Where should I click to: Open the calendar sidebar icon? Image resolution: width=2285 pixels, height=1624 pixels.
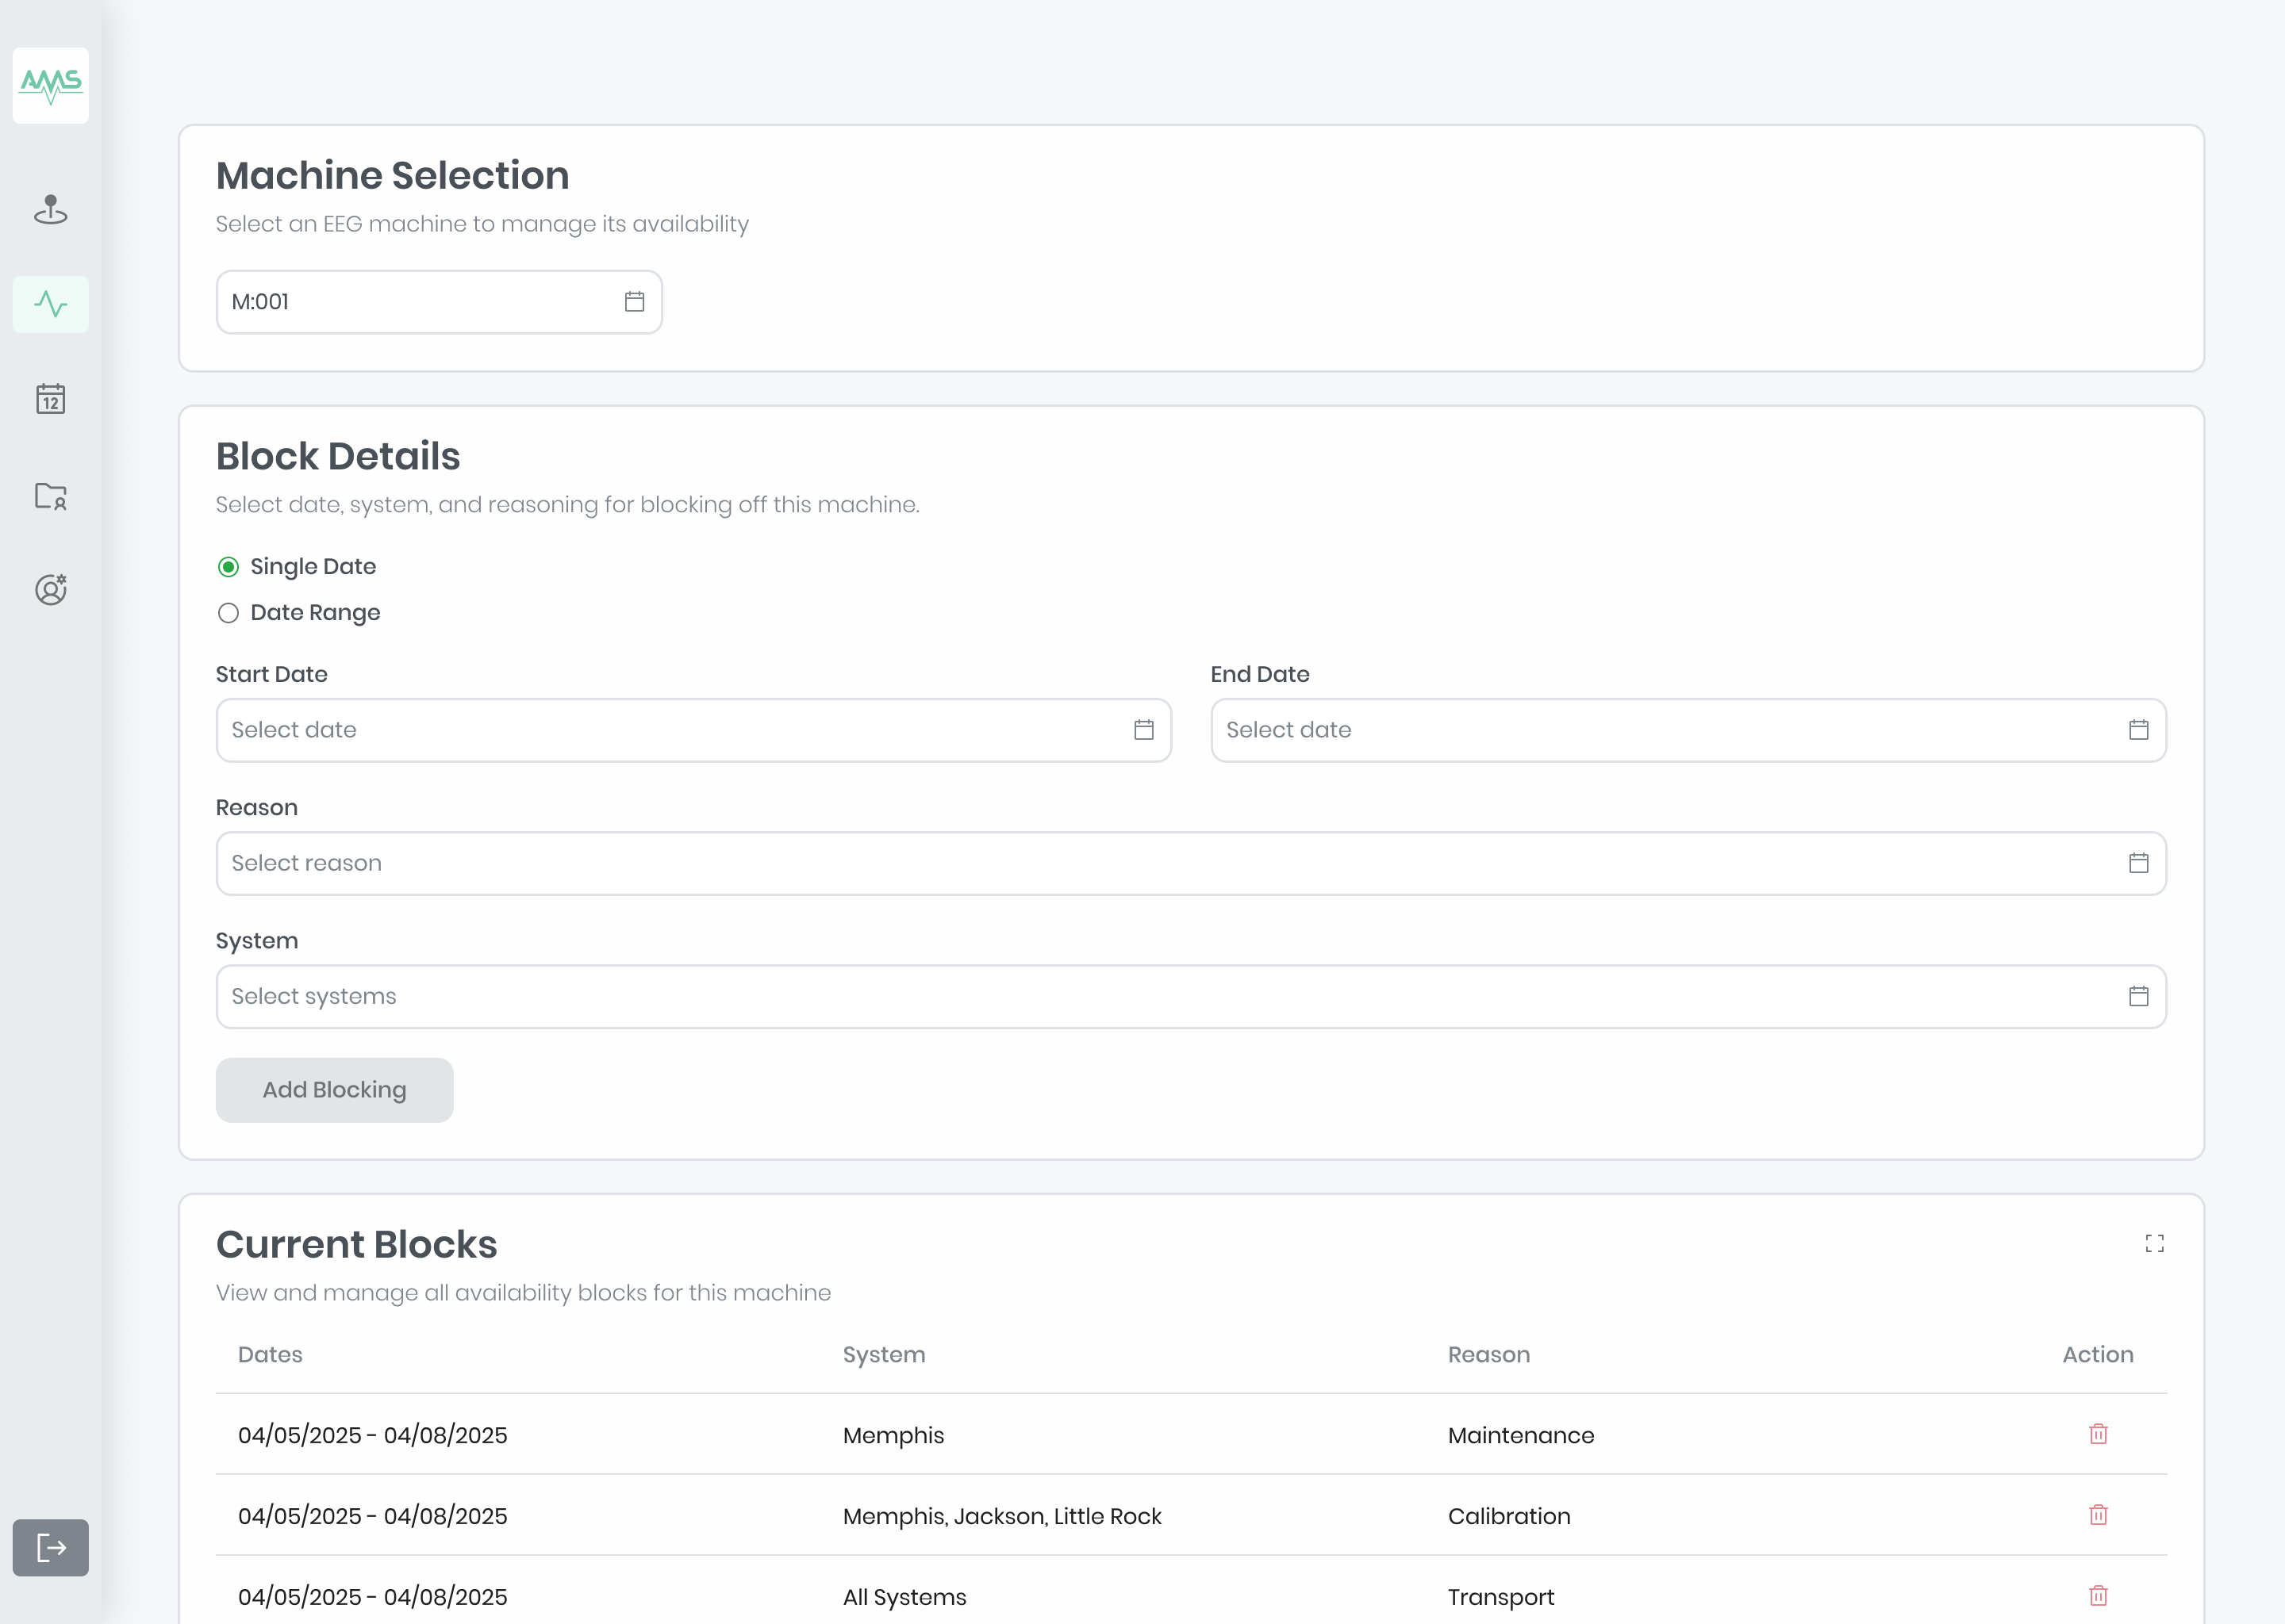pos(50,399)
